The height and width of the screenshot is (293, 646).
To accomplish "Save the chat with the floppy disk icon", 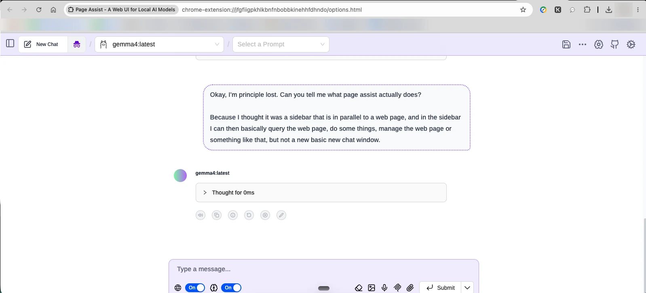I will [566, 44].
